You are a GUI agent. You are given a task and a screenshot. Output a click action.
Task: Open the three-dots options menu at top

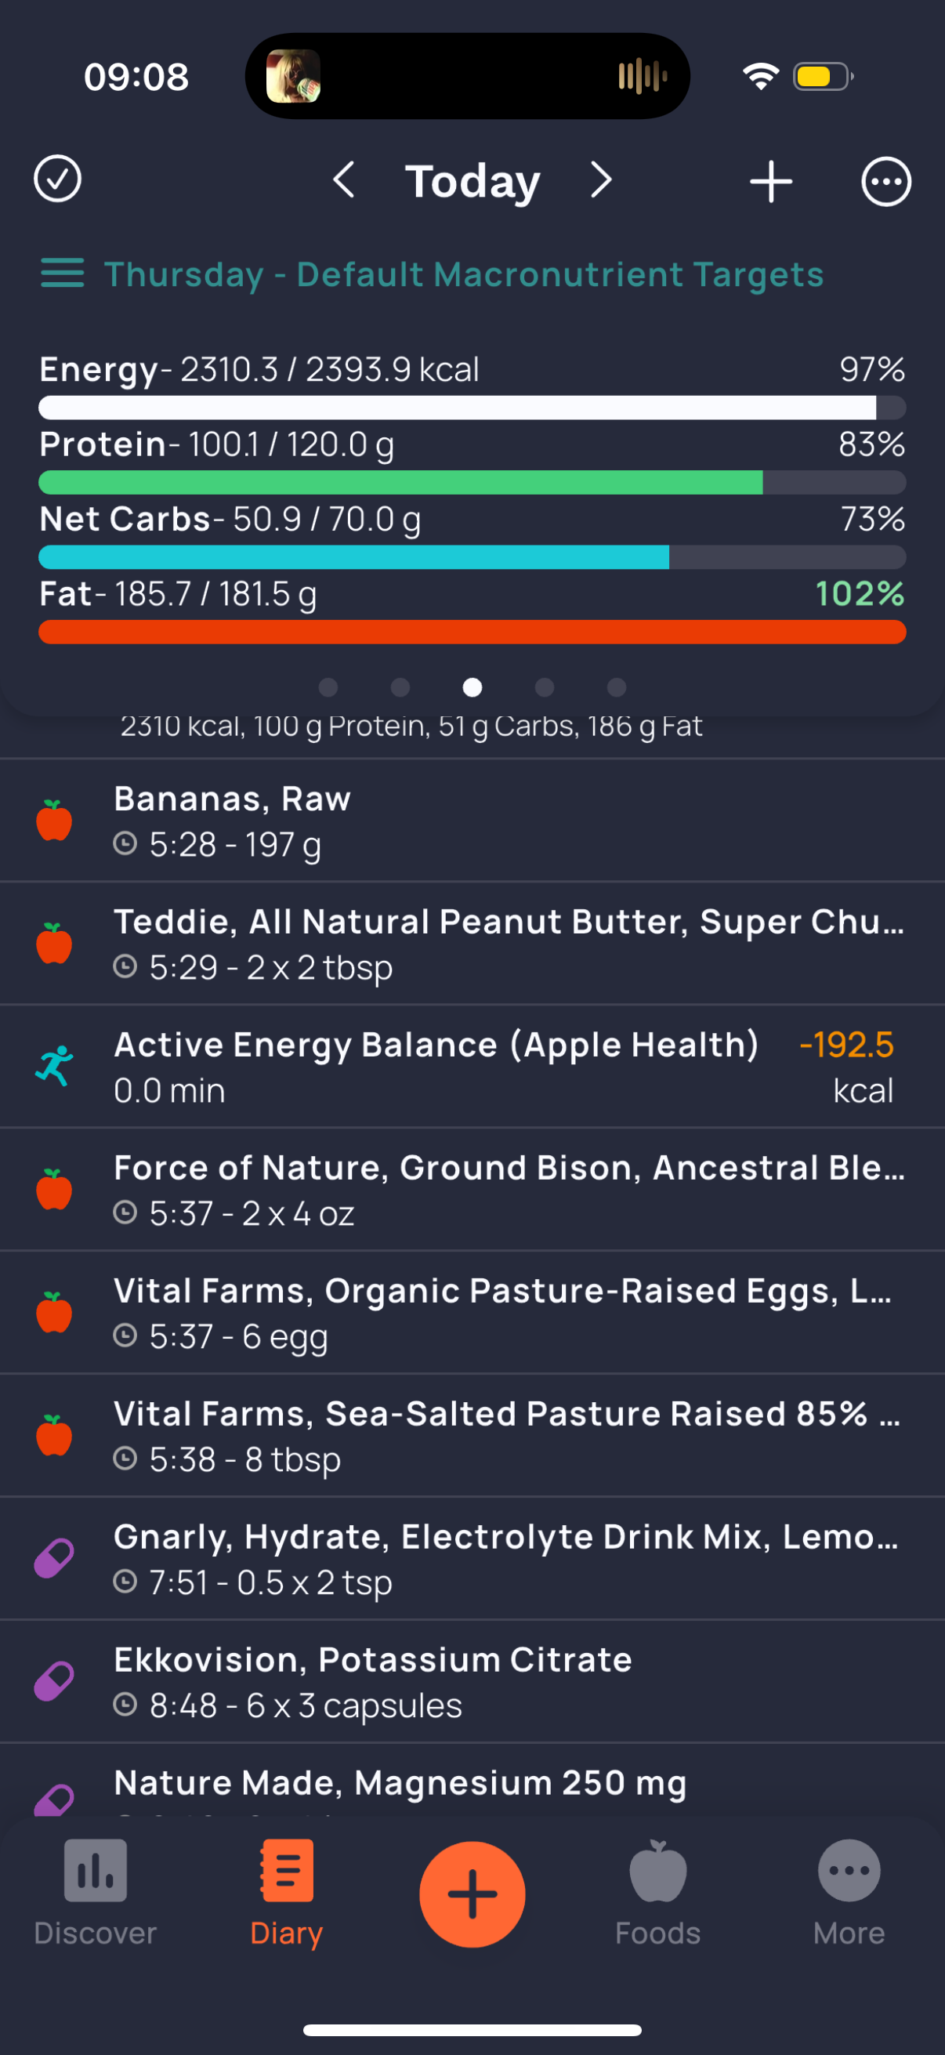[x=886, y=182]
